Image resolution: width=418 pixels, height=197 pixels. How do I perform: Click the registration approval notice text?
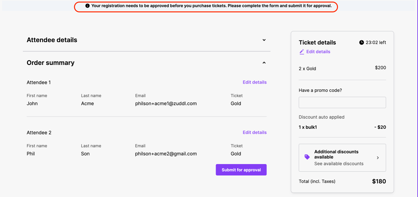pos(211,6)
